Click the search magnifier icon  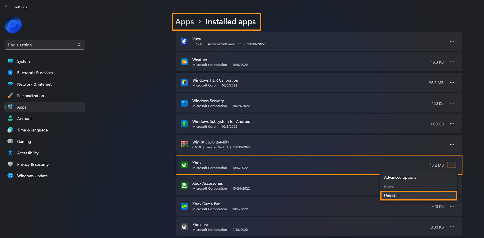tap(80, 45)
